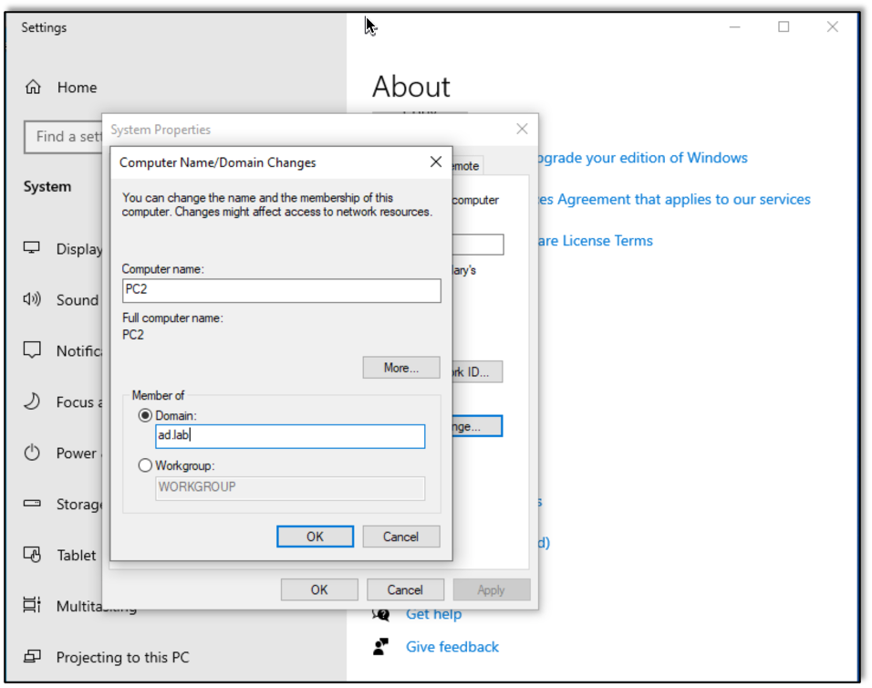Image resolution: width=872 pixels, height=688 pixels.
Task: Click the Sound speaker icon
Action: pos(32,299)
